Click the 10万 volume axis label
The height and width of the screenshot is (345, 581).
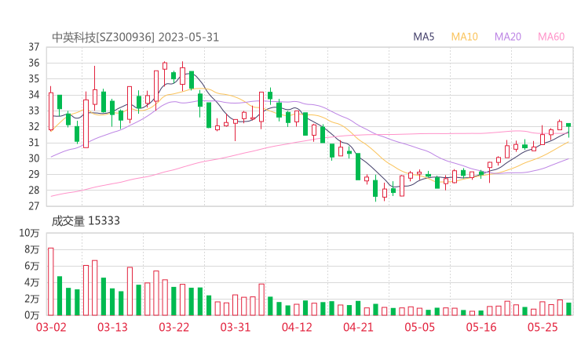29,233
